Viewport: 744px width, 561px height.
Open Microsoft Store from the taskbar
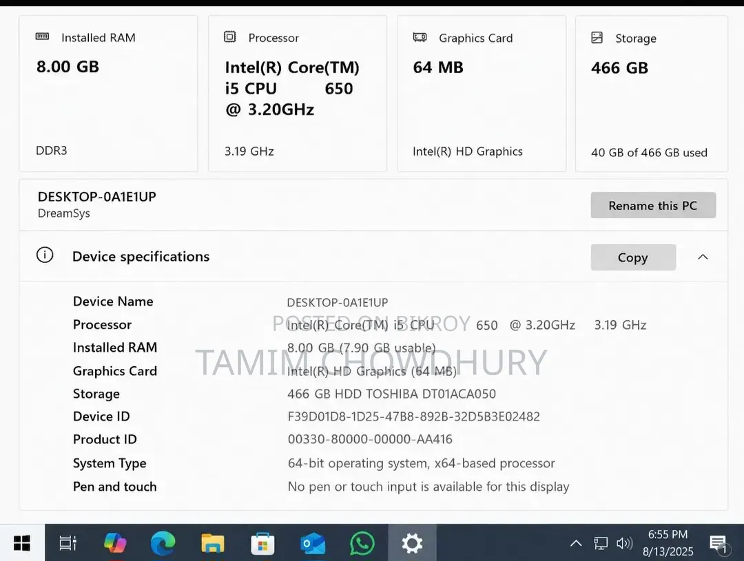click(262, 544)
